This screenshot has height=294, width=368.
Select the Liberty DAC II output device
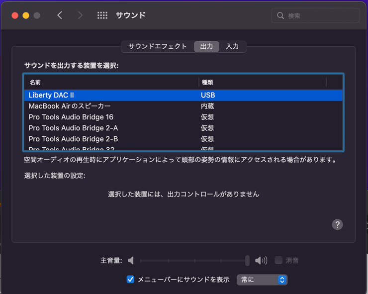pos(183,95)
